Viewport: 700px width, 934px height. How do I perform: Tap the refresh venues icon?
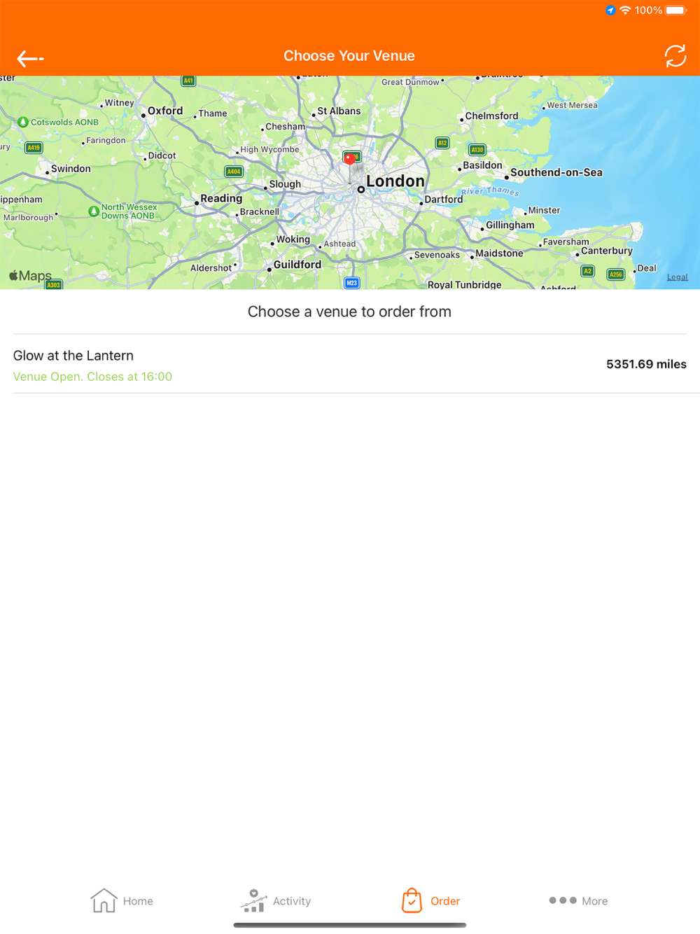click(675, 56)
